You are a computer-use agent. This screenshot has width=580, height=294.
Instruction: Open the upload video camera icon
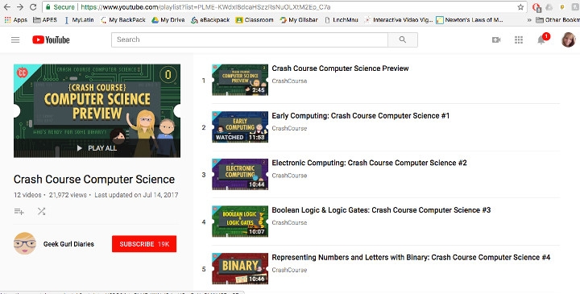[496, 40]
